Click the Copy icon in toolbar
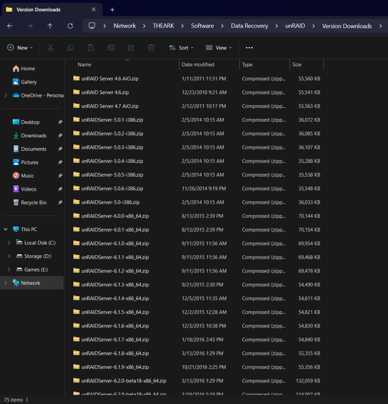 click(71, 47)
